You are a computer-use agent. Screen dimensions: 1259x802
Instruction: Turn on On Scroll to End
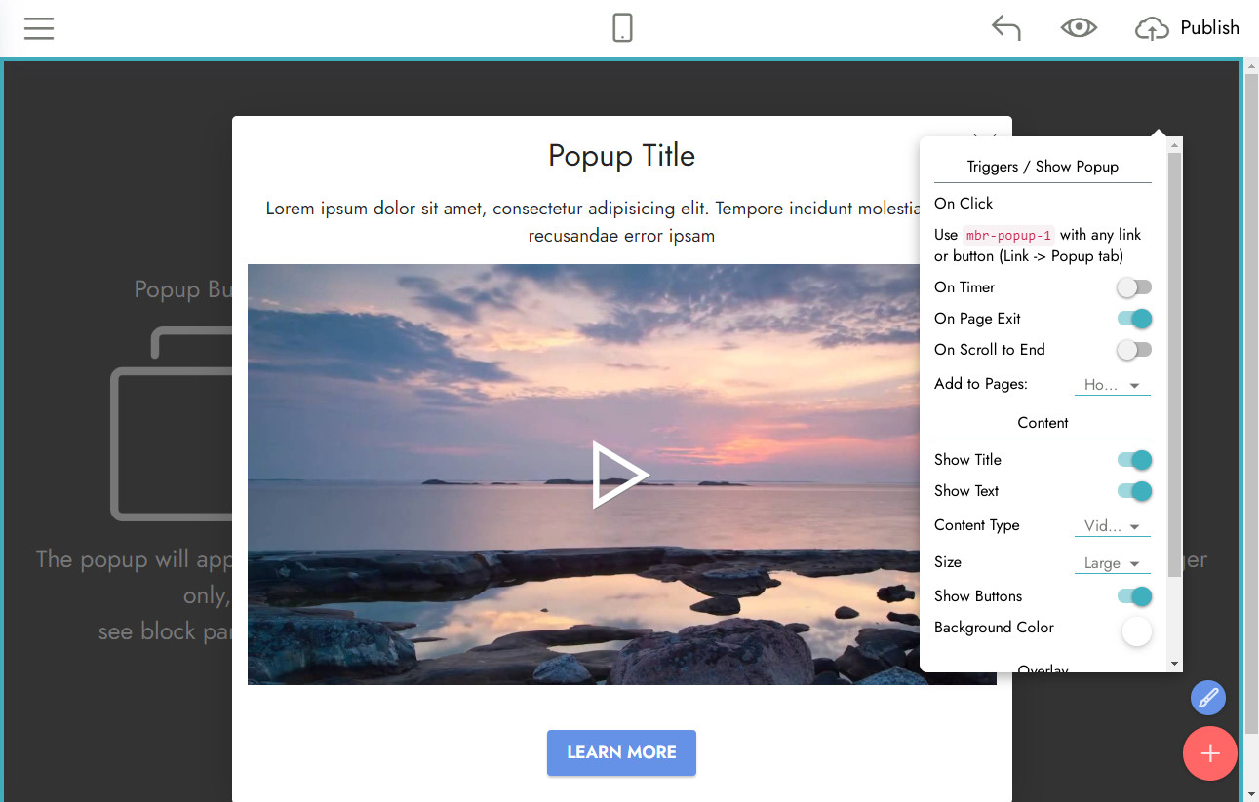1134,350
